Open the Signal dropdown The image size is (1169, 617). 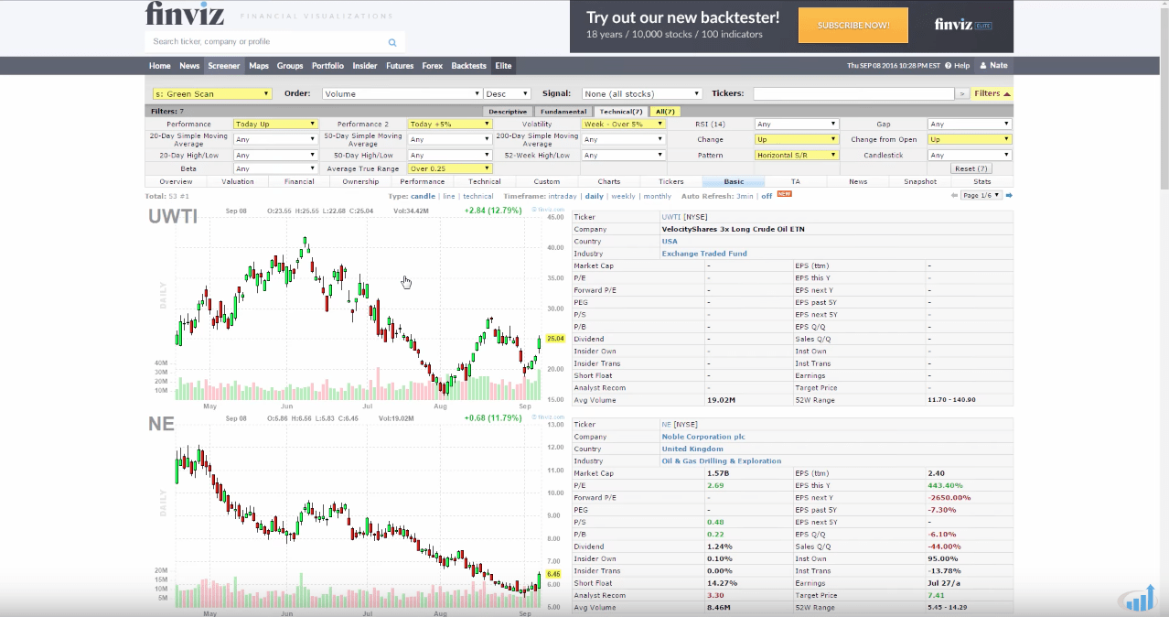point(642,93)
